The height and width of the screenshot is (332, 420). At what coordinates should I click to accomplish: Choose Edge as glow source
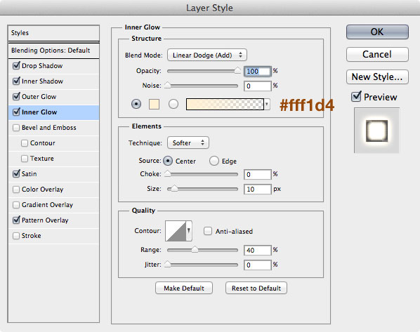[x=214, y=161]
